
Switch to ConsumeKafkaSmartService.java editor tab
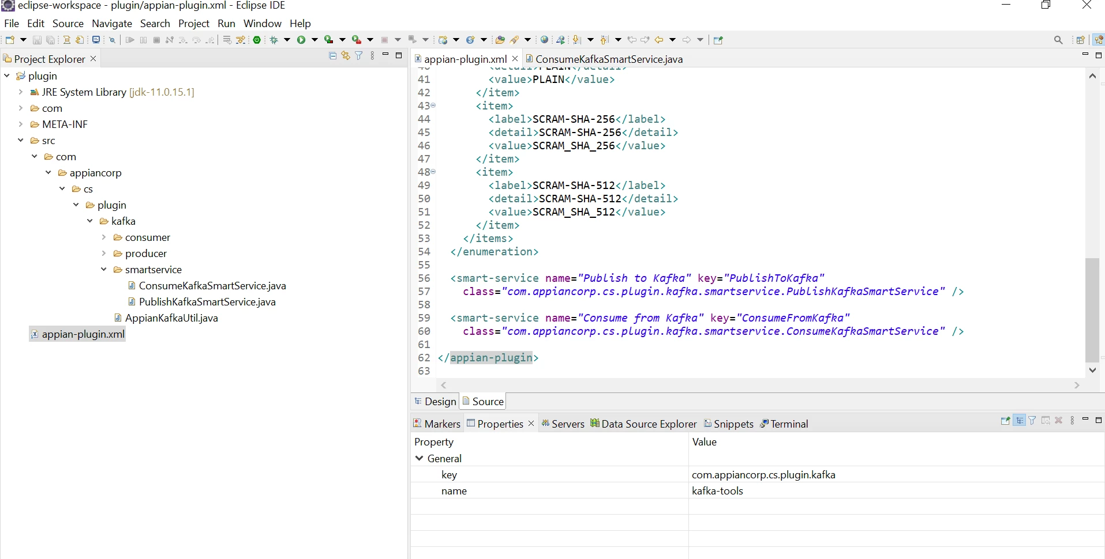[x=604, y=59]
